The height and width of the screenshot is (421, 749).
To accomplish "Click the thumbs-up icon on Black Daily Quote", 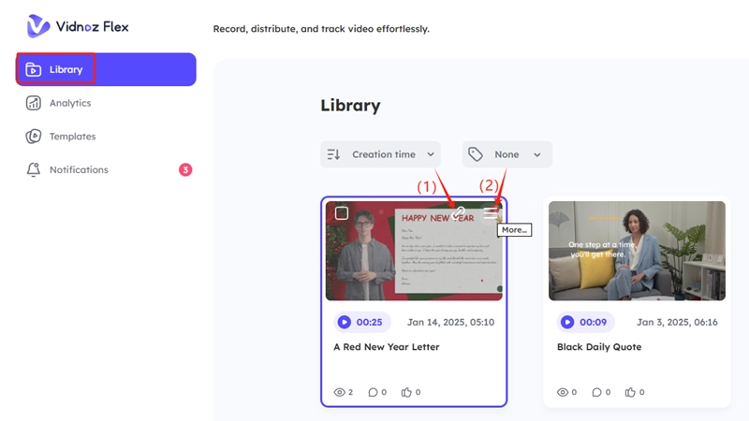I will 630,392.
